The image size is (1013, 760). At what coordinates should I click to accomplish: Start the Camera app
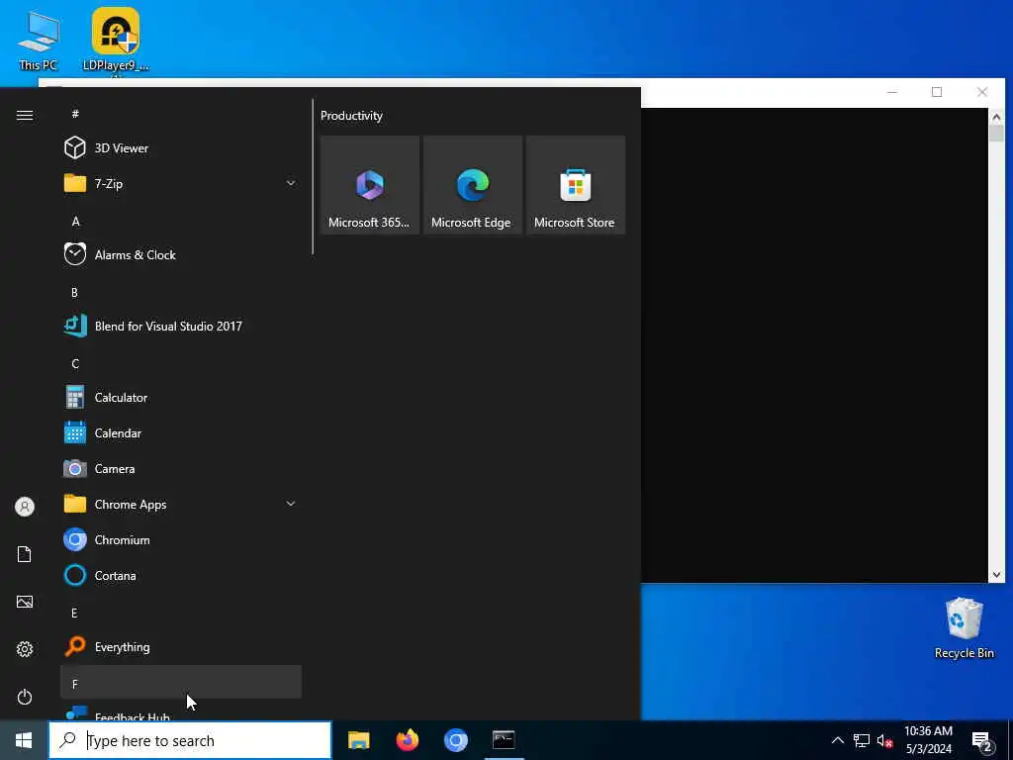pyautogui.click(x=181, y=468)
